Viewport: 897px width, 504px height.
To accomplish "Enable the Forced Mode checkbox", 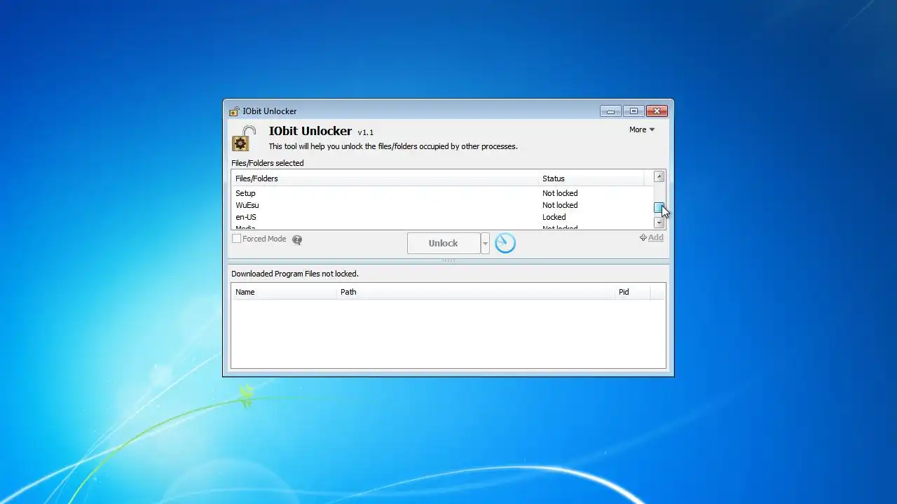I will tap(237, 239).
